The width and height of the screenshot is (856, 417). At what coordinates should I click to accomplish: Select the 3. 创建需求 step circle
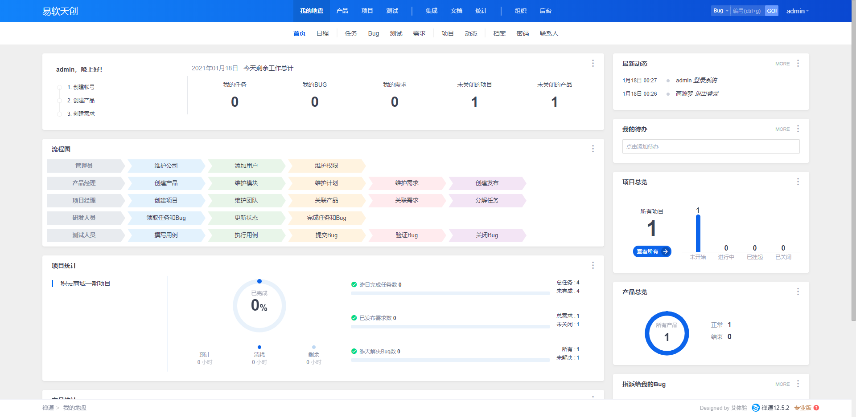pyautogui.click(x=59, y=114)
